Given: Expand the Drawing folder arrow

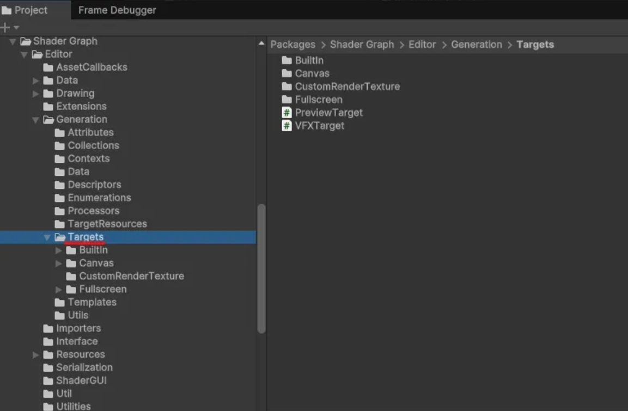Looking at the screenshot, I should [x=35, y=94].
